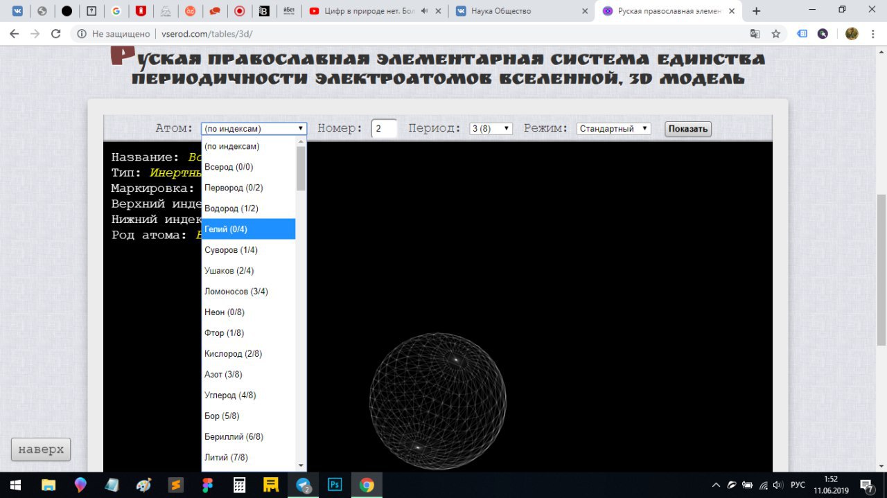Open the pinned question-mark tab

click(91, 11)
